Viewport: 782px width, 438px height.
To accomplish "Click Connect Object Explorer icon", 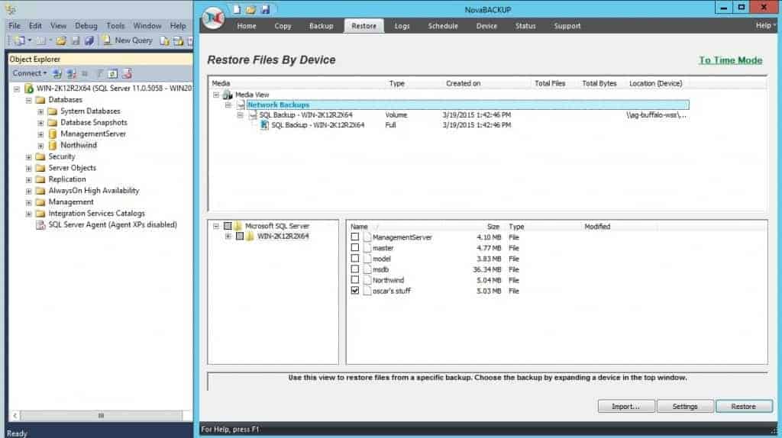I will (57, 74).
